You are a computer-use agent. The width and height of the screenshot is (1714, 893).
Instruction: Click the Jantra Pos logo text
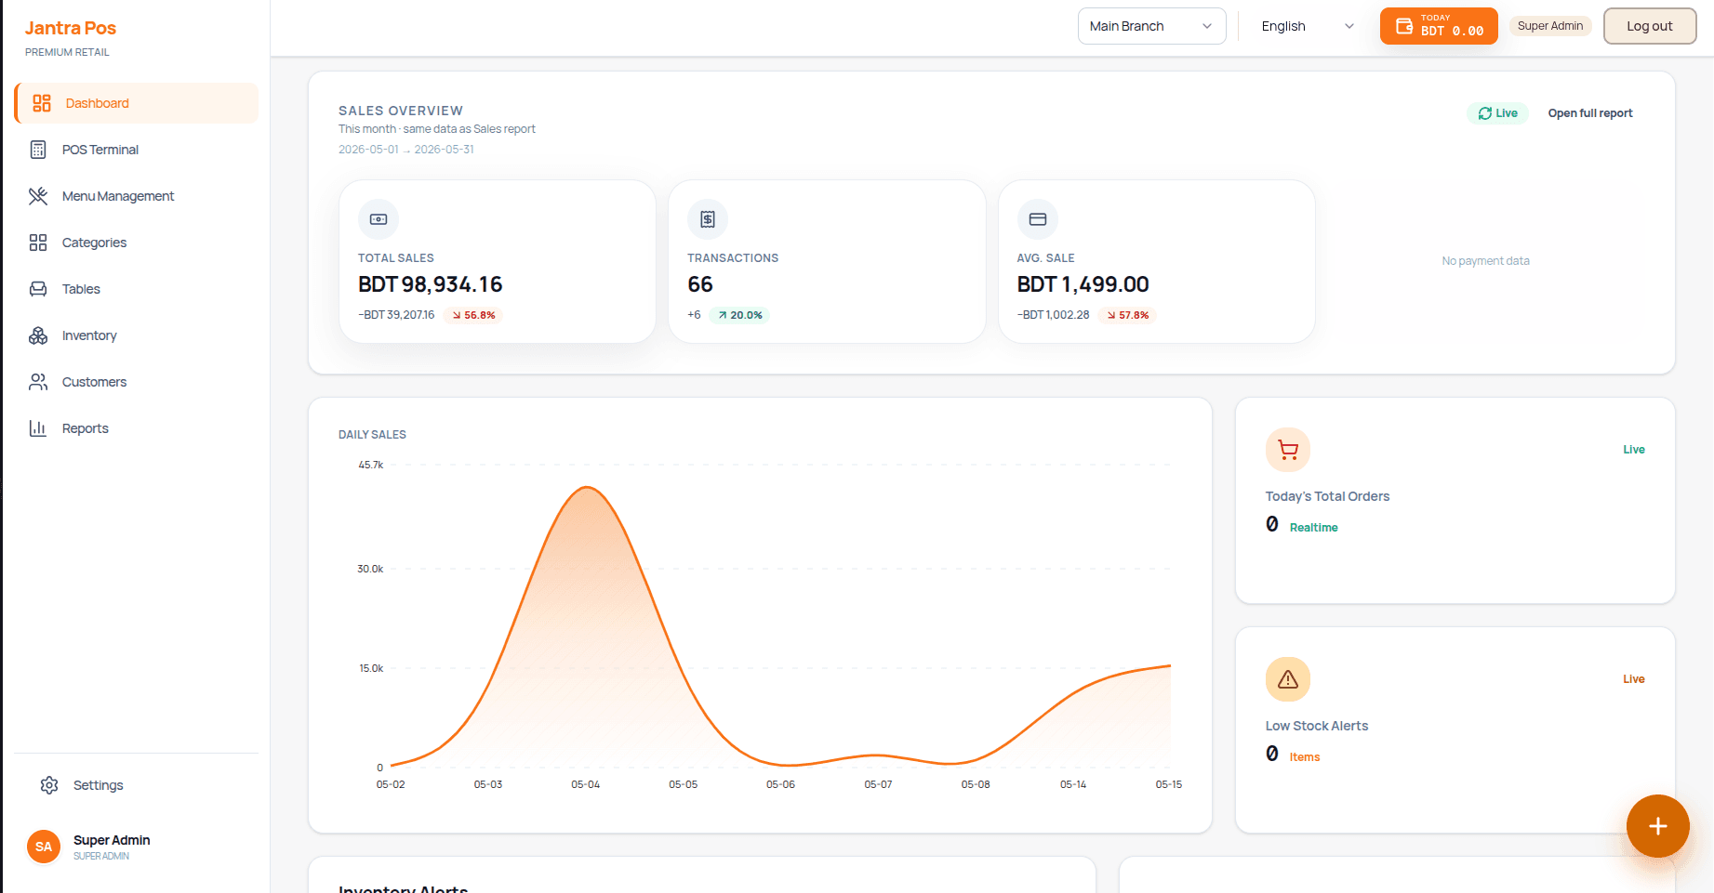point(71,28)
